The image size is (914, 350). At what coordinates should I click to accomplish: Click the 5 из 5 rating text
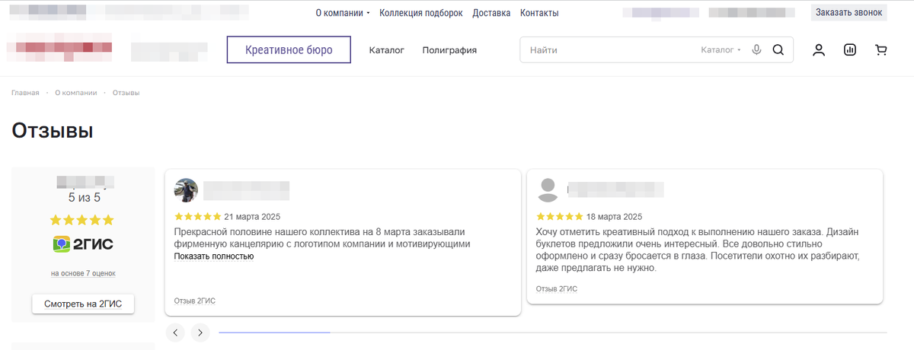pyautogui.click(x=84, y=198)
